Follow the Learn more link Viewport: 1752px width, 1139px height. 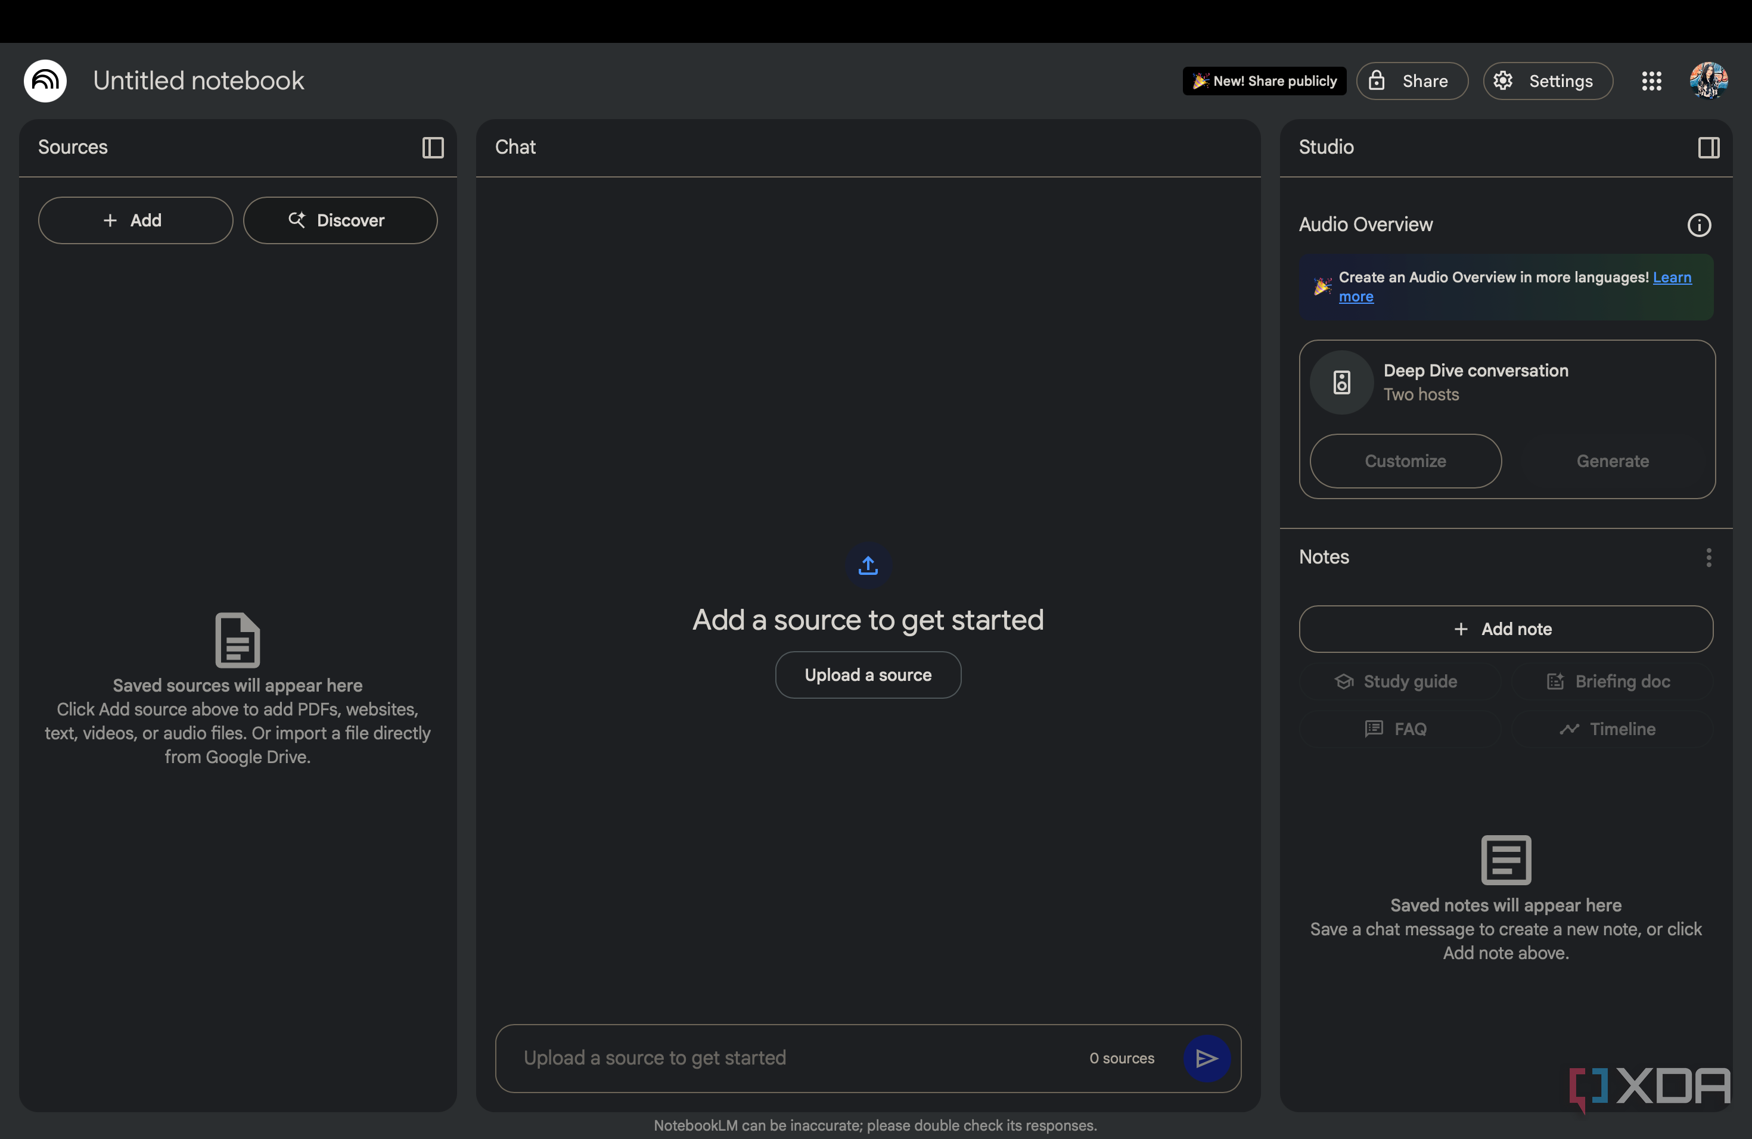point(1515,287)
